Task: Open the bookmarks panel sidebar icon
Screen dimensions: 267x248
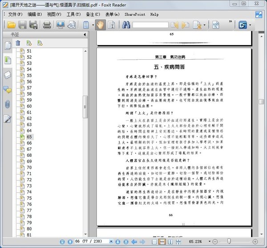Action: coord(8,60)
